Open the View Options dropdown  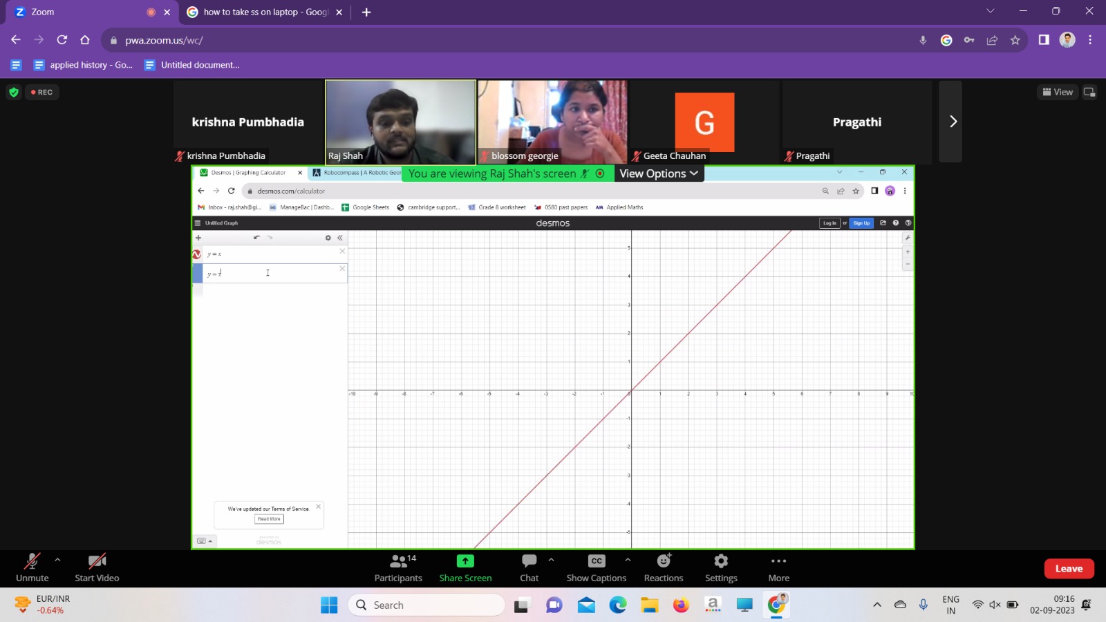pyautogui.click(x=659, y=173)
